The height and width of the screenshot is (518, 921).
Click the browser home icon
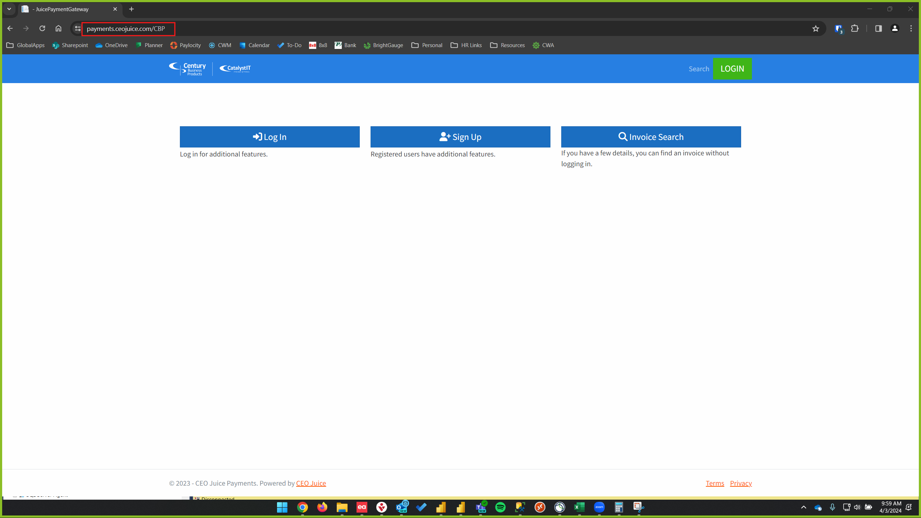pyautogui.click(x=58, y=28)
